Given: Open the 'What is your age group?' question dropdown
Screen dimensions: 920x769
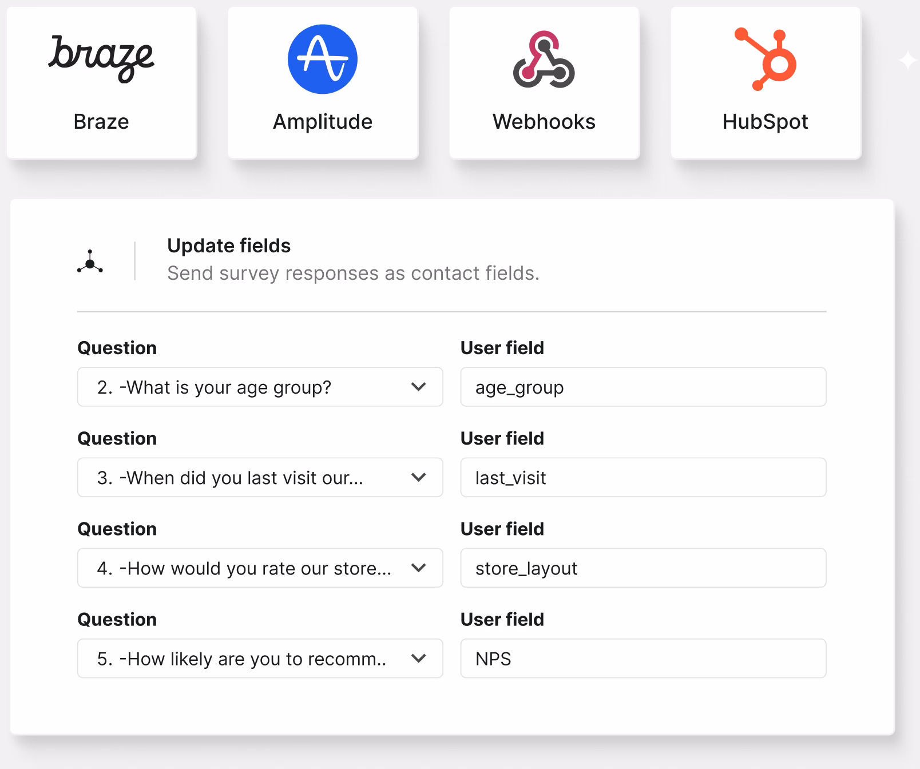Looking at the screenshot, I should [x=260, y=387].
